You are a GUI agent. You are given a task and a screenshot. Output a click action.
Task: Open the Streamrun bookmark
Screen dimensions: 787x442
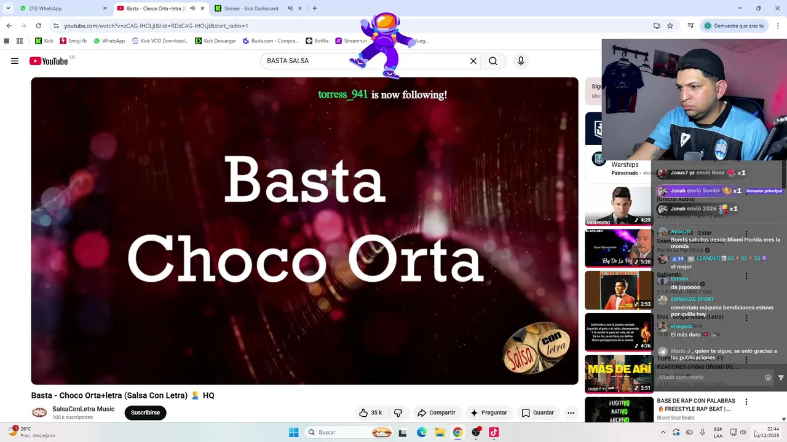coord(351,41)
